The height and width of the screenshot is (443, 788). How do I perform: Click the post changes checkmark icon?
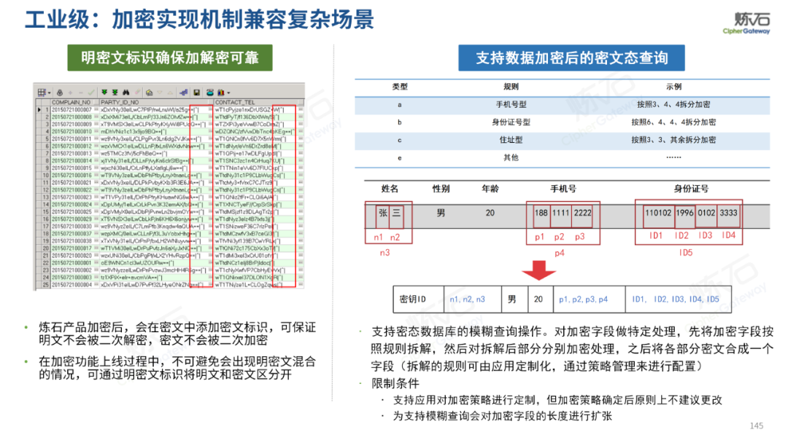click(90, 93)
